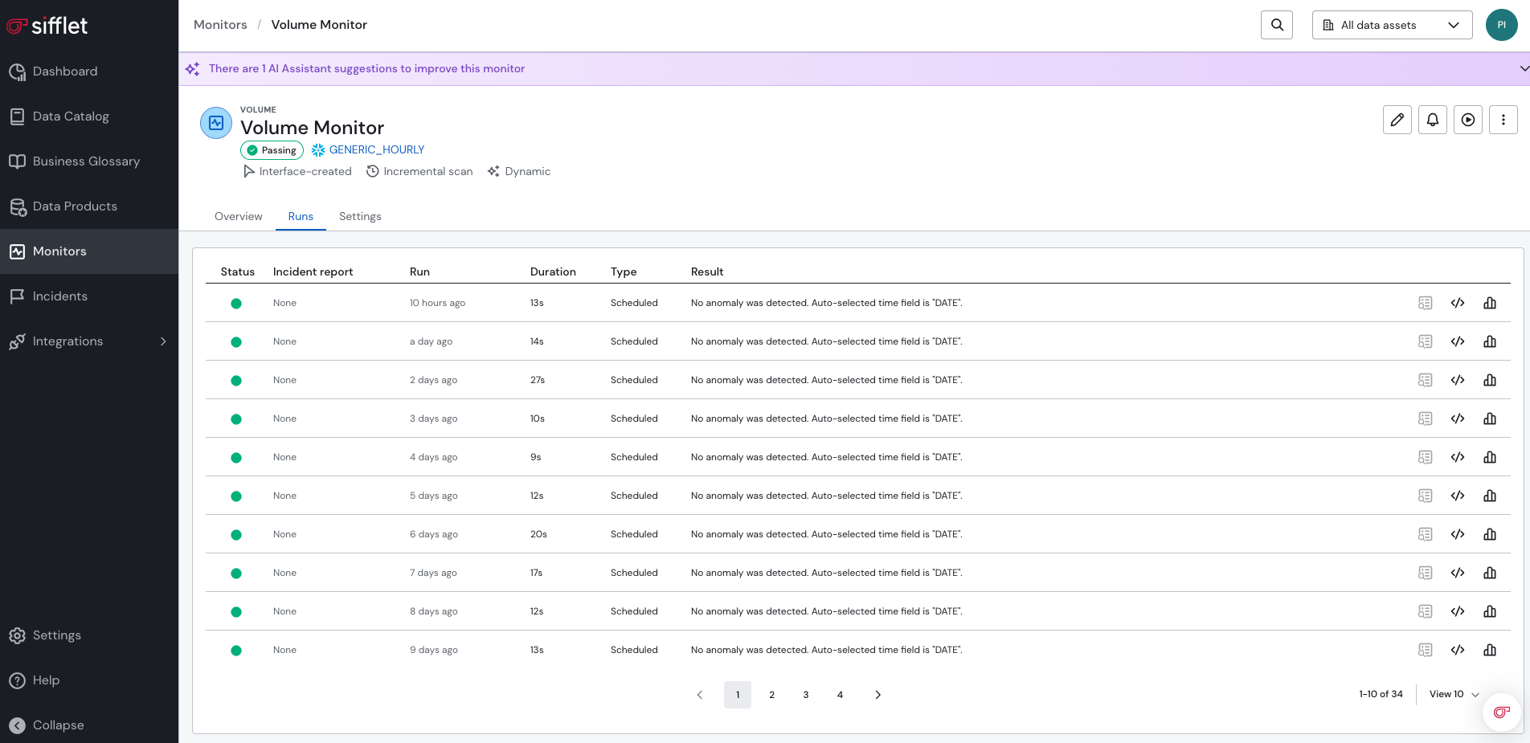The height and width of the screenshot is (743, 1530).
Task: Show chart for 2 days ago run
Action: point(1490,380)
